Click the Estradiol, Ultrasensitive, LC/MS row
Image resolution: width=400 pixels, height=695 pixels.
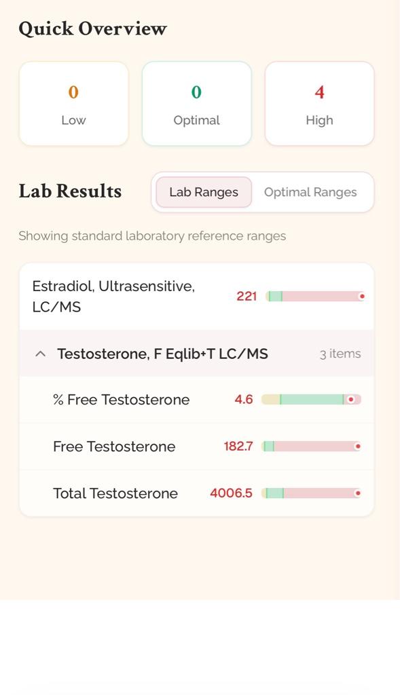196,297
